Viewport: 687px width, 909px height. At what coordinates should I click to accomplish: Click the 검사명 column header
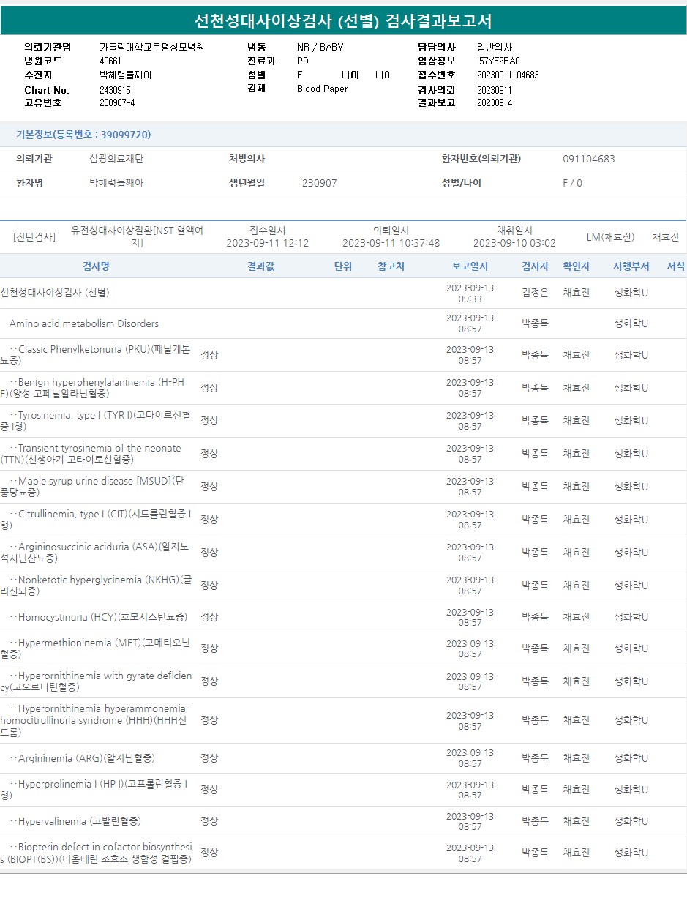pyautogui.click(x=96, y=266)
